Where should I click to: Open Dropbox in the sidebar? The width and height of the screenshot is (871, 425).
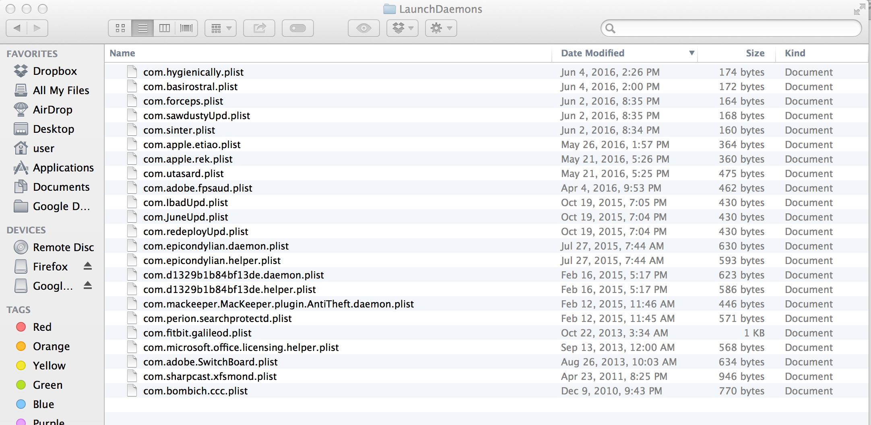coord(52,71)
